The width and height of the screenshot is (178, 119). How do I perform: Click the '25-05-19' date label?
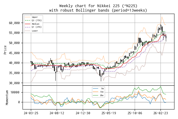109,113
